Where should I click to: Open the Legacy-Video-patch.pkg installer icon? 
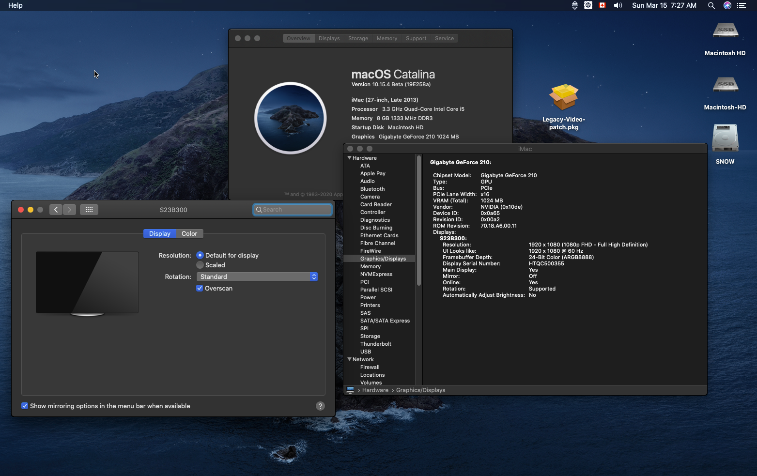(x=564, y=97)
